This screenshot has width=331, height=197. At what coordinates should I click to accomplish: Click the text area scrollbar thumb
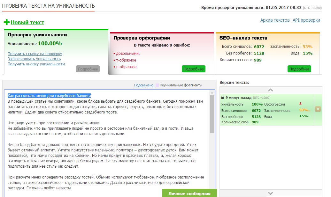[x=212, y=114]
